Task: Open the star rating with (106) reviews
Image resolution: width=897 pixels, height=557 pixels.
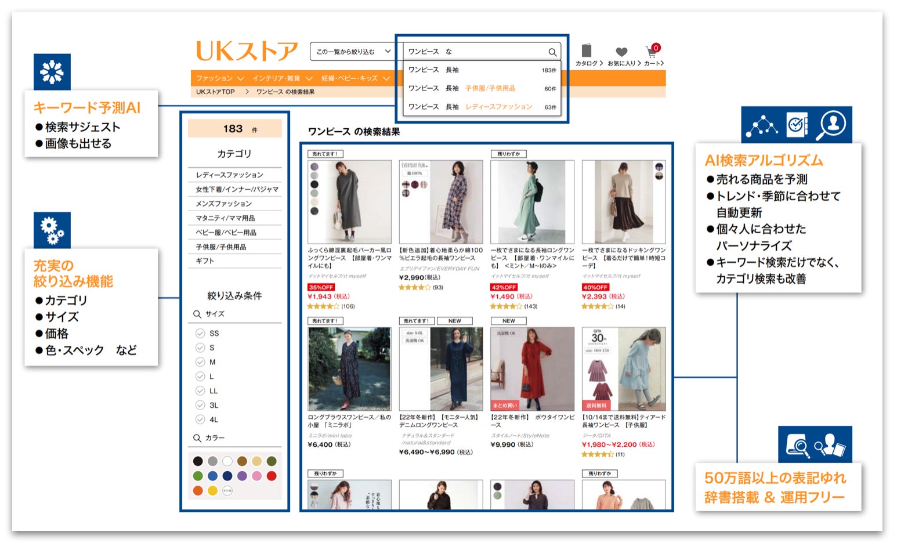Action: tap(323, 306)
